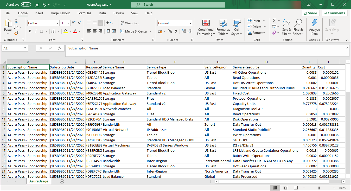Add a new sheet with plus icon

pos(62,181)
